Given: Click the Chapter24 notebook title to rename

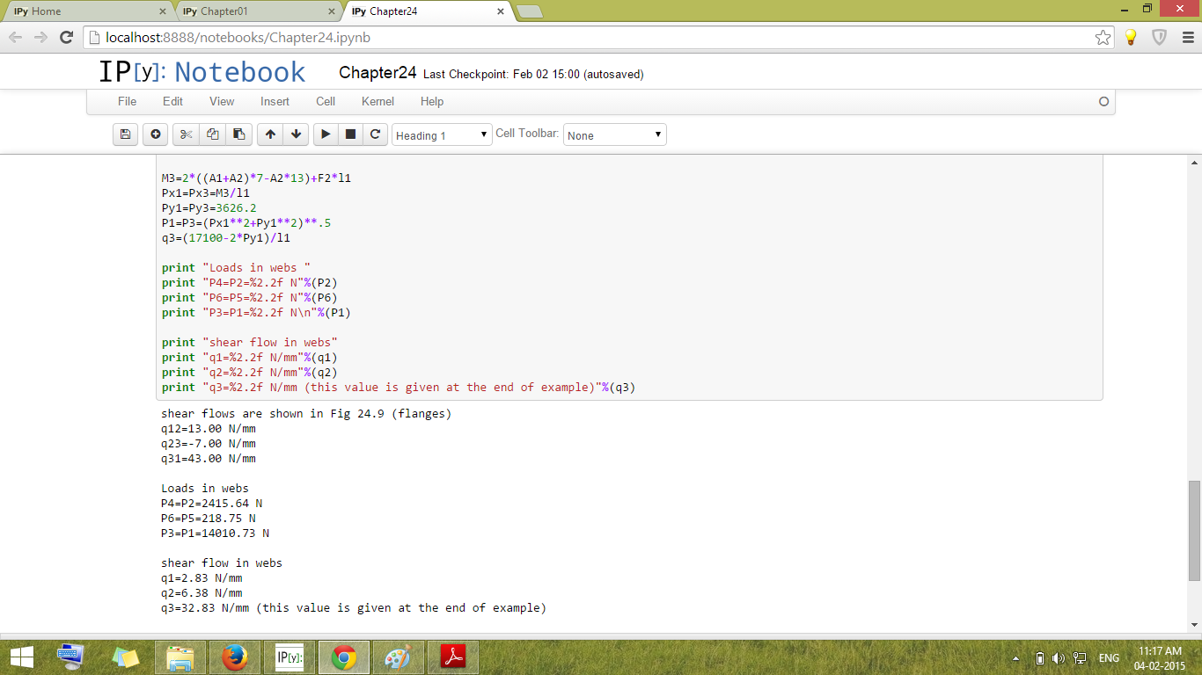Looking at the screenshot, I should (x=377, y=73).
